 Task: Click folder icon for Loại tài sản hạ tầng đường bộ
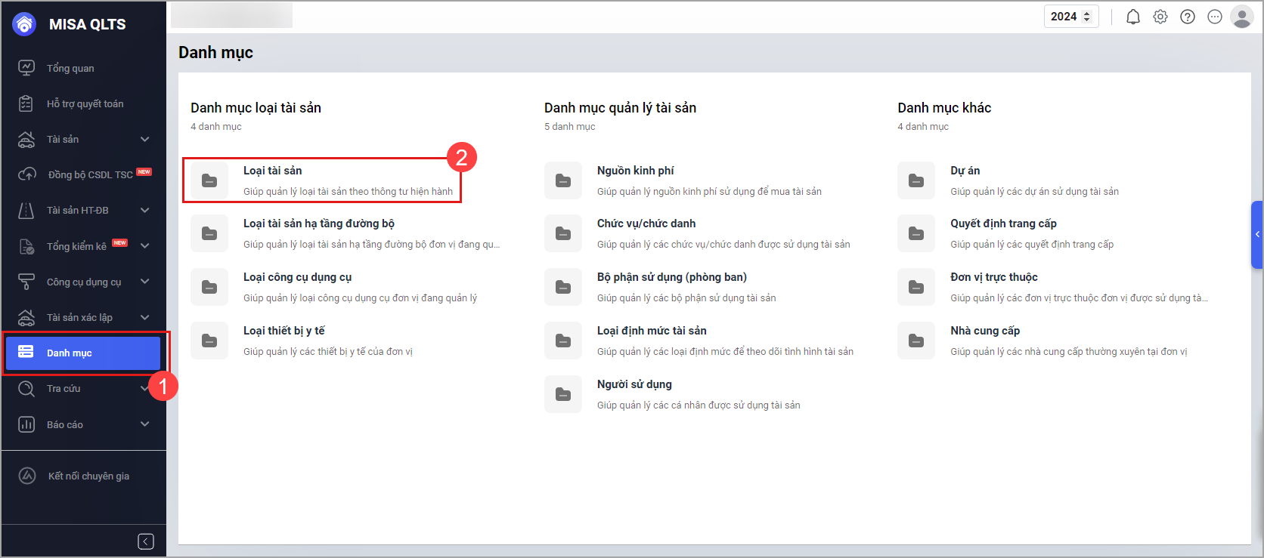coord(209,233)
